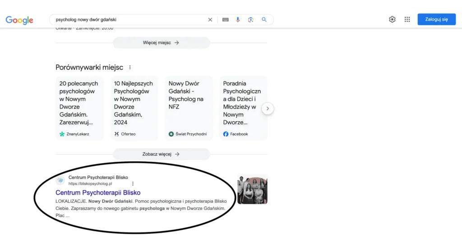The image size is (462, 246).
Task: Click the Oferteo source label
Action: pos(128,134)
